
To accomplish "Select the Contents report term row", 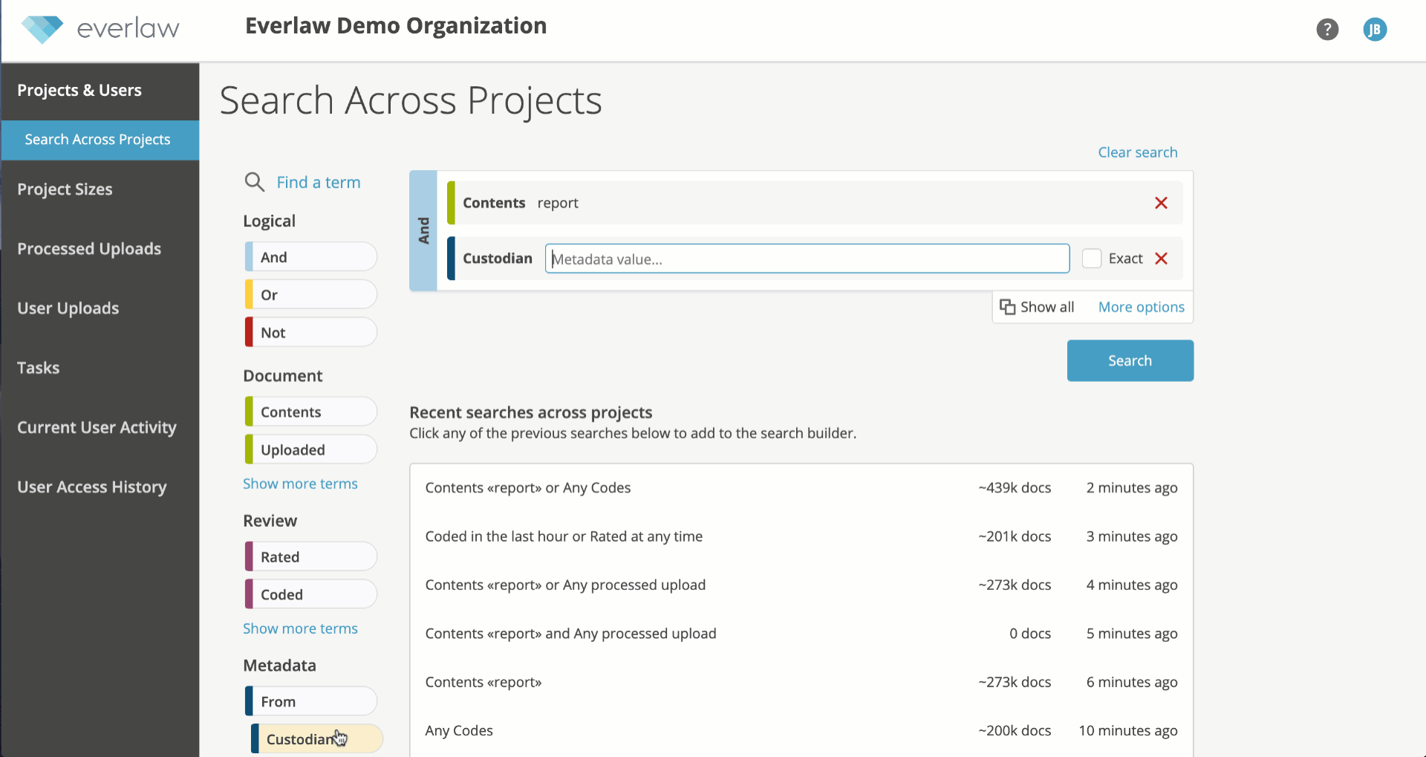I will pos(814,203).
